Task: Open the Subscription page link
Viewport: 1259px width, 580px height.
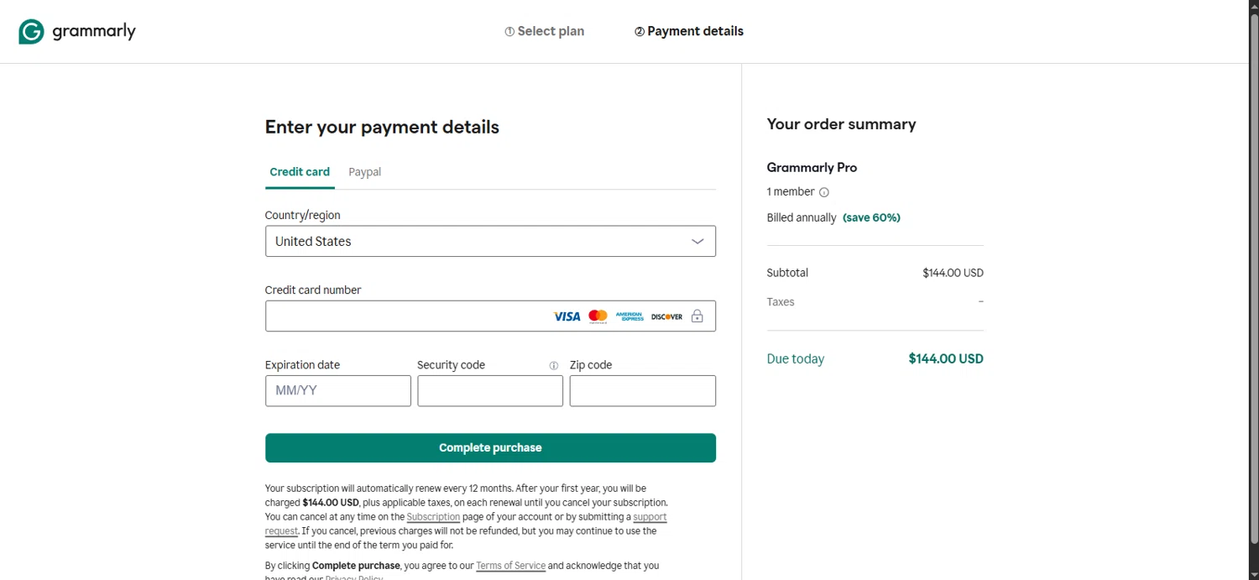Action: 433,517
